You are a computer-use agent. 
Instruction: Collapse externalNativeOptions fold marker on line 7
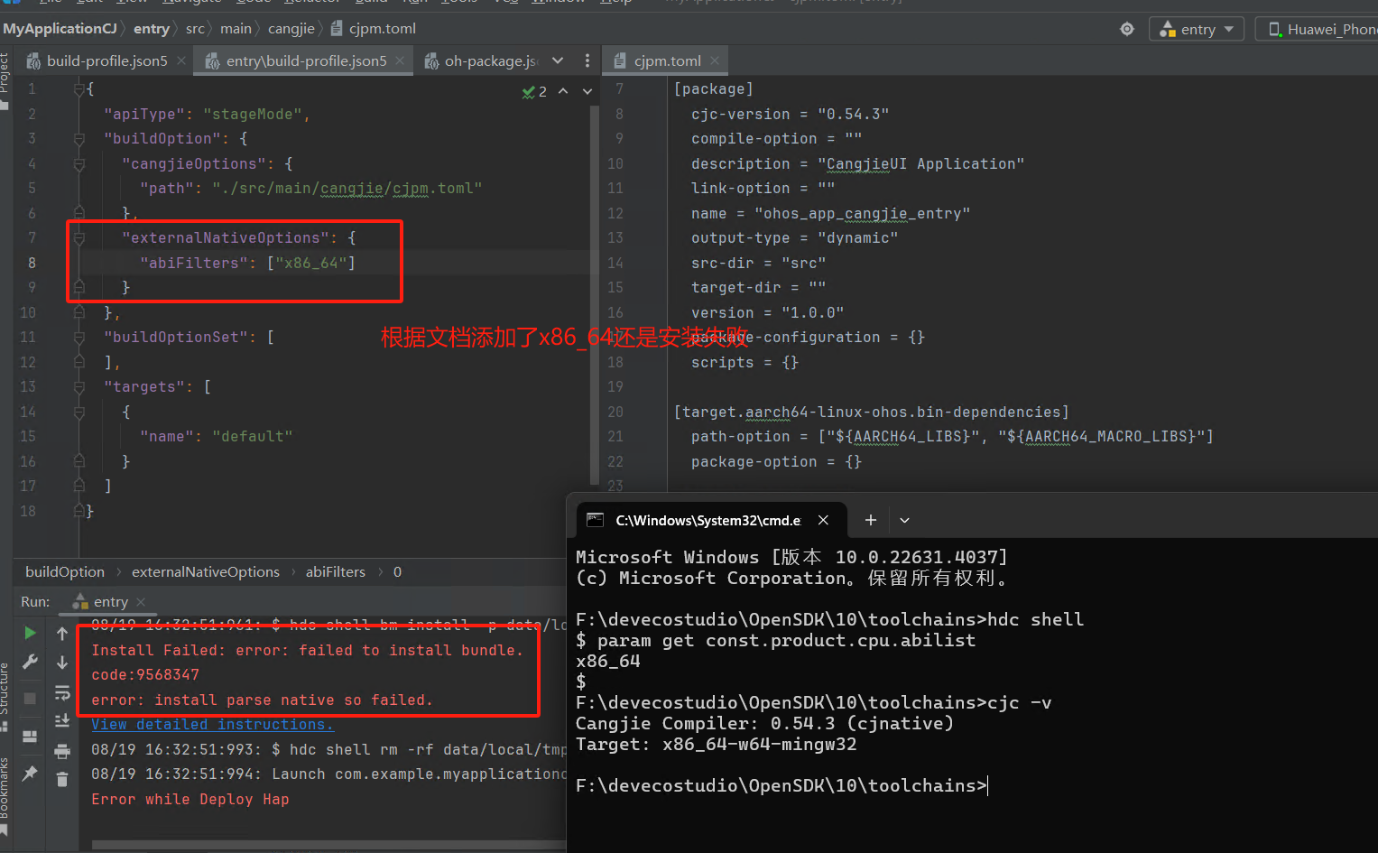pos(79,238)
